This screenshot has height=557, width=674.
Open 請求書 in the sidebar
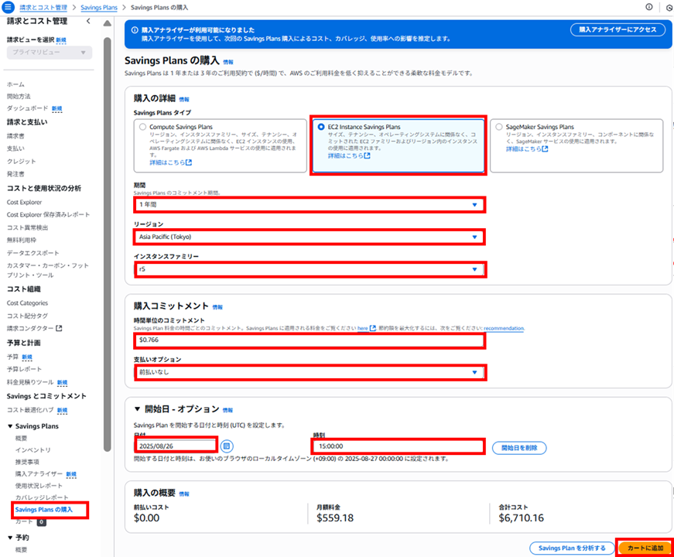[15, 136]
